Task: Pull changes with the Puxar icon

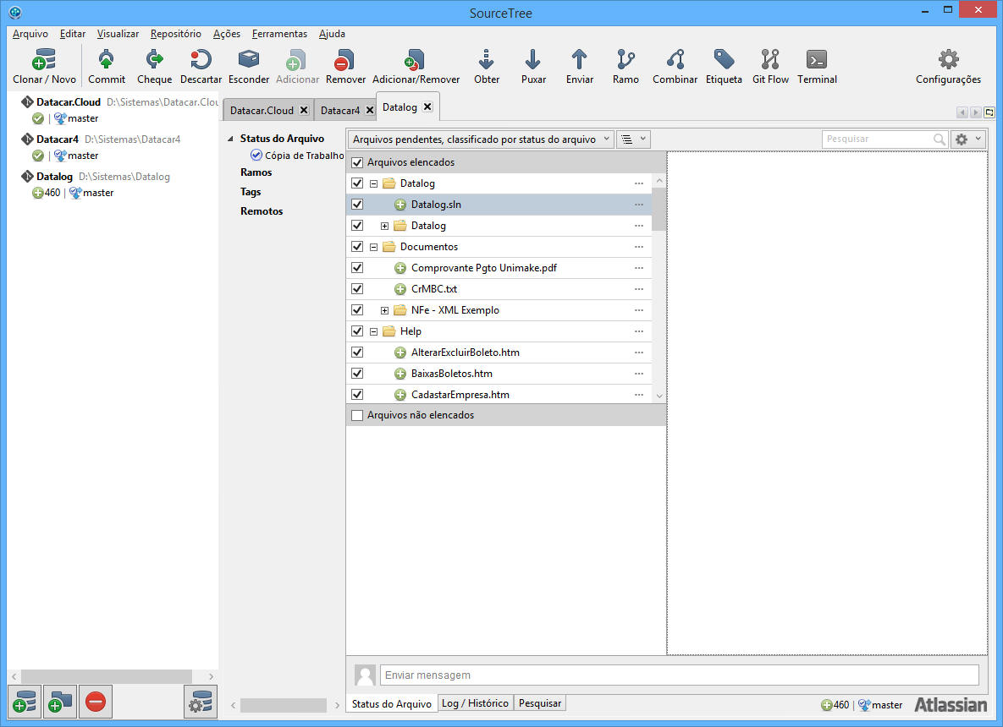Action: click(x=533, y=59)
